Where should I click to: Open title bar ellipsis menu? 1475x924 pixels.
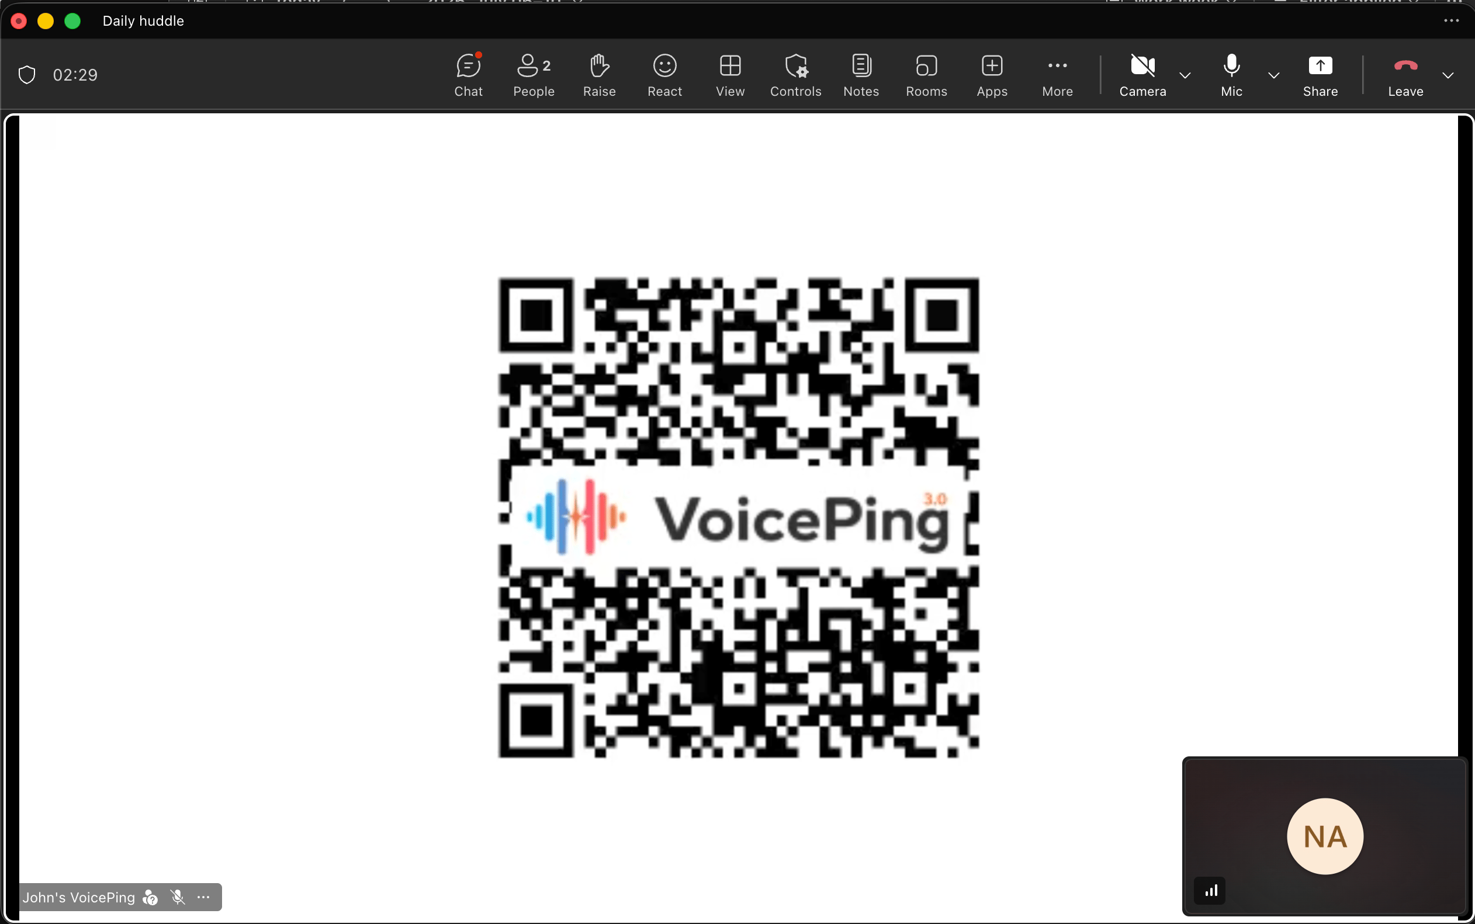(x=1451, y=21)
